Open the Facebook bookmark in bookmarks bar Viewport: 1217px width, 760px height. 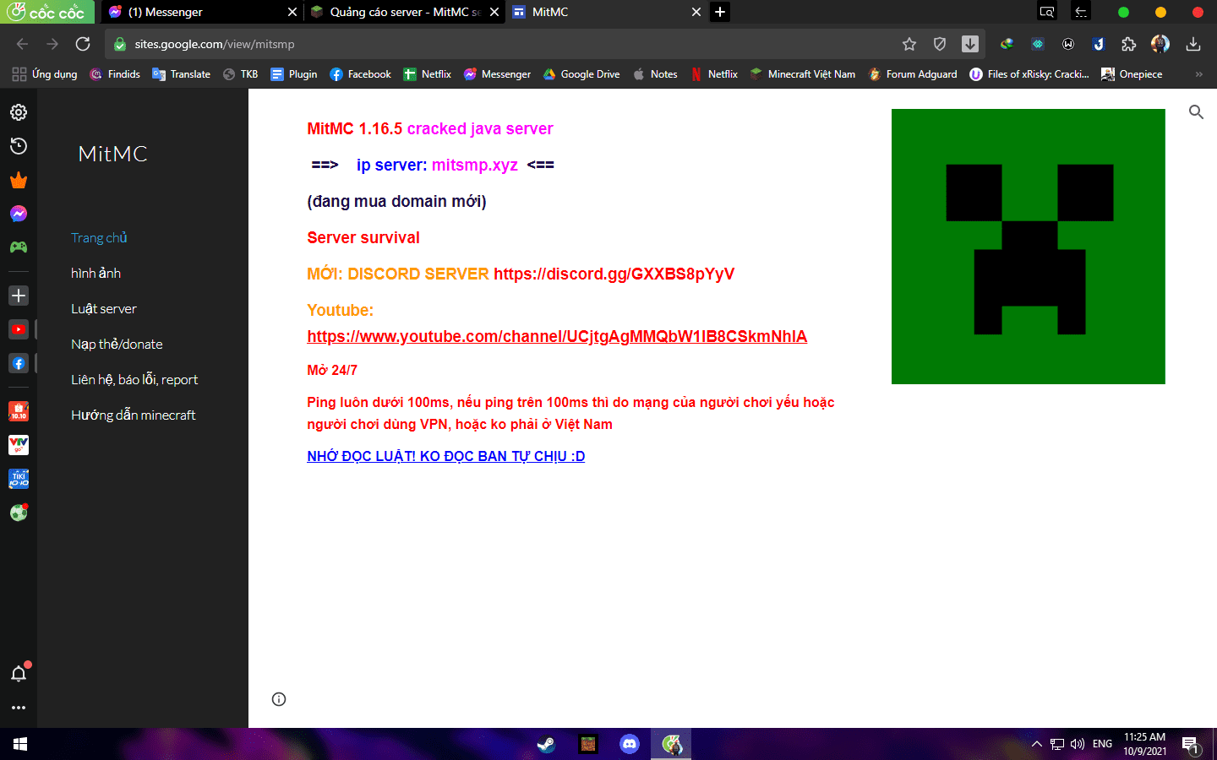(x=360, y=74)
